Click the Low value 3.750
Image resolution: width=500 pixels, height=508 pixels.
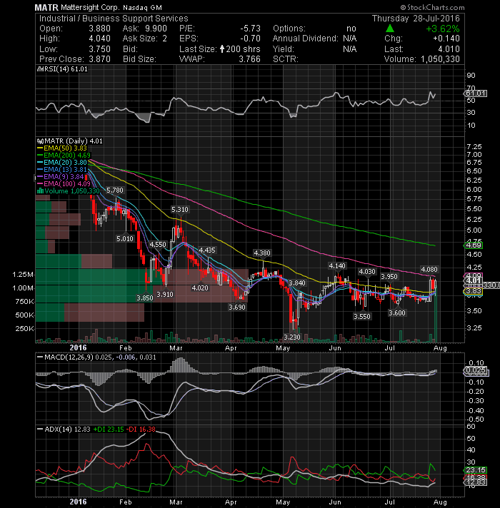(x=99, y=49)
